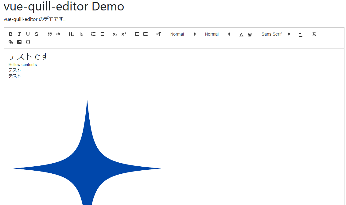Toggle strikethrough formatting

pos(37,34)
